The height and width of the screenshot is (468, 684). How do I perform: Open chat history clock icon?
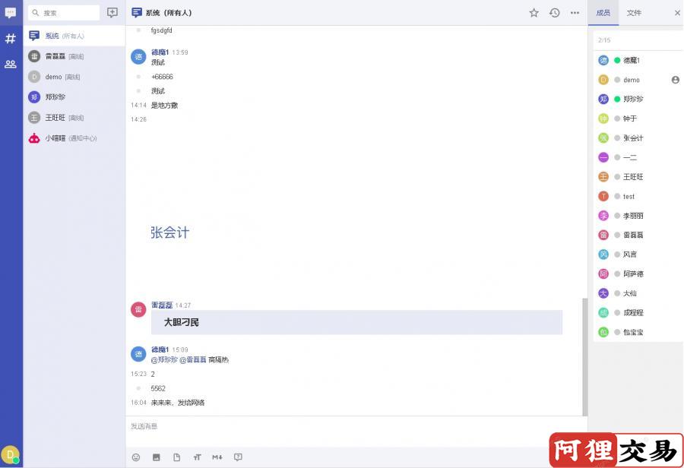tap(555, 13)
